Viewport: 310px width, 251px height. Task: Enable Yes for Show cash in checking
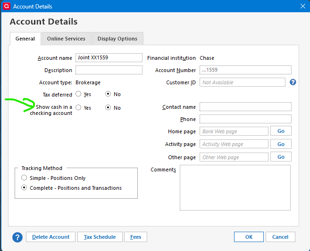[x=78, y=107]
